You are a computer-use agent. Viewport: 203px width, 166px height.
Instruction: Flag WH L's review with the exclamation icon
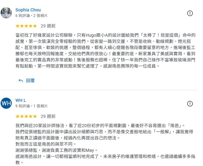pos(190,104)
